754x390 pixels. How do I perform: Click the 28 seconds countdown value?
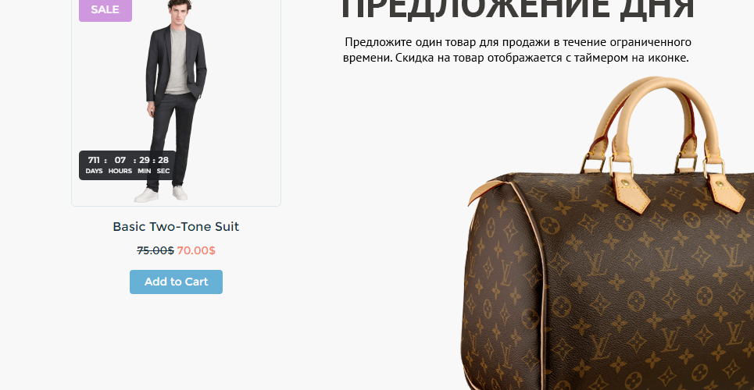(x=163, y=161)
